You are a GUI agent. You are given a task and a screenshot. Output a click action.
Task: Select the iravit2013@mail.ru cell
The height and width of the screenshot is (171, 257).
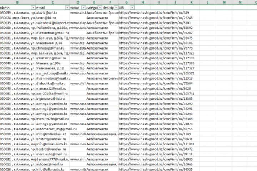52,58
